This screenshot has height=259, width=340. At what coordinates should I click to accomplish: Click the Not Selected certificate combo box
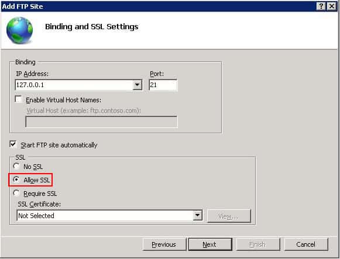click(x=109, y=216)
